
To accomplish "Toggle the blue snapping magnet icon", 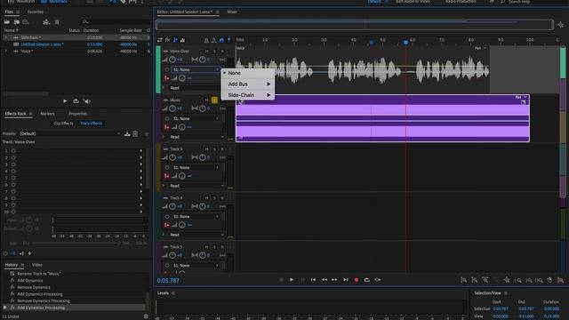I will click(221, 40).
